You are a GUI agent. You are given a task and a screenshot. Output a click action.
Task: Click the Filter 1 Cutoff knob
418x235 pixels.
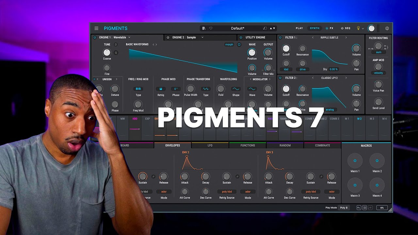point(286,49)
